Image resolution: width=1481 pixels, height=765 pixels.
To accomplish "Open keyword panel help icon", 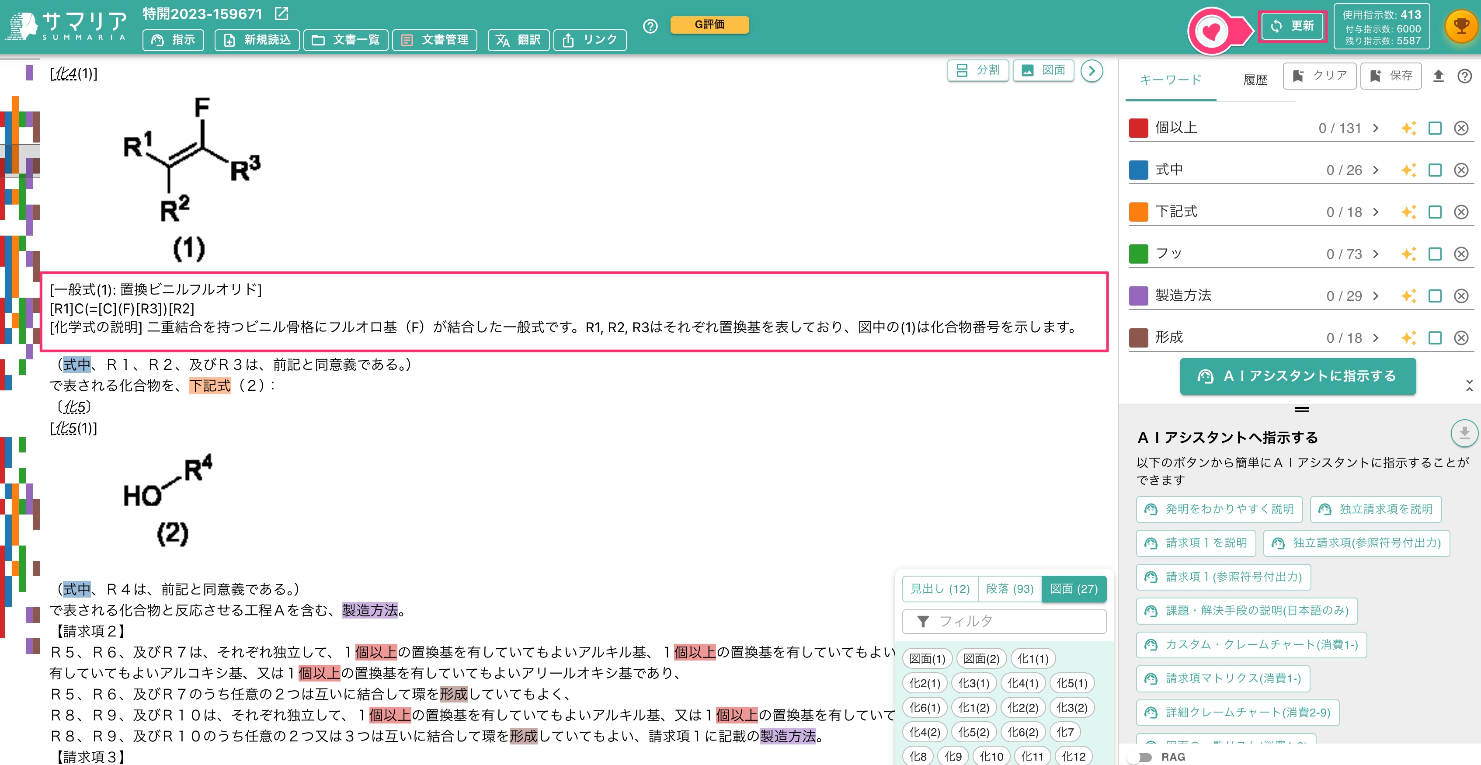I will click(x=1464, y=76).
